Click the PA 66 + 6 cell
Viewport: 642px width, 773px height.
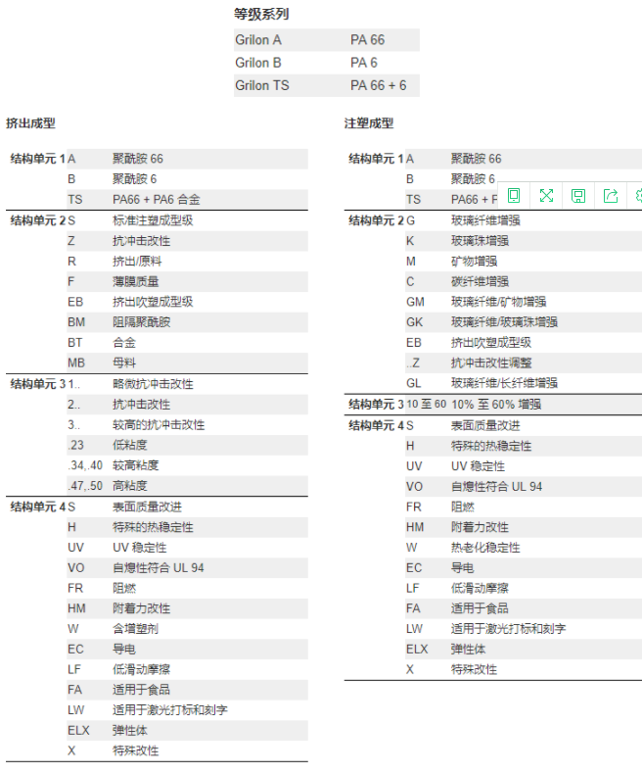pos(378,86)
